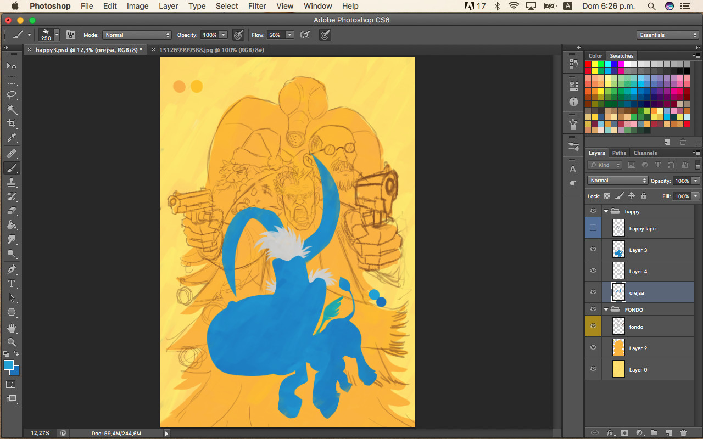Select the Smudge tool
The image size is (703, 439).
pyautogui.click(x=12, y=240)
